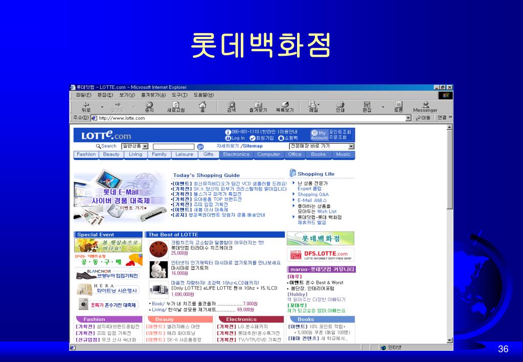Open the Back button history dropdown arrow
The image size is (523, 362).
tap(102, 107)
